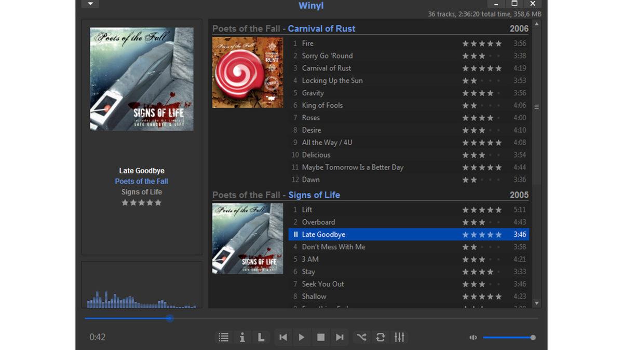Mute audio with the speaker icon
This screenshot has height=350, width=623.
(472, 337)
